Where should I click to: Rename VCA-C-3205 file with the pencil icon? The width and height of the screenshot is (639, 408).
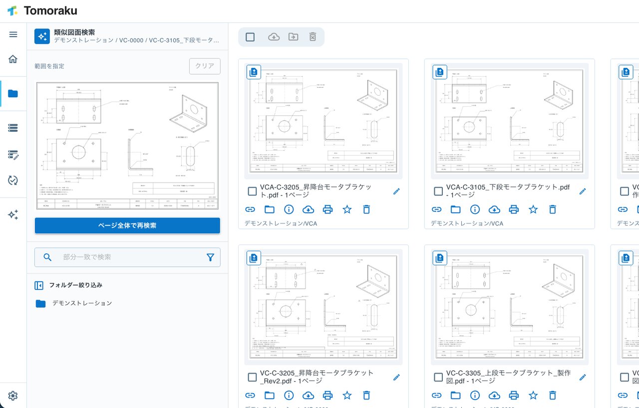click(x=396, y=191)
